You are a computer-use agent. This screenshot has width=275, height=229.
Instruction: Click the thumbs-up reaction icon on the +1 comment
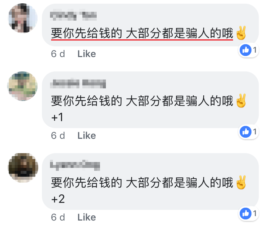(x=246, y=132)
